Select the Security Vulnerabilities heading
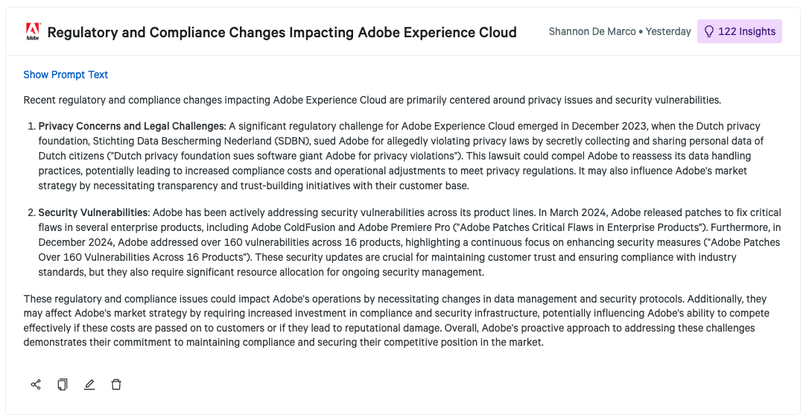The height and width of the screenshot is (418, 806). click(94, 213)
